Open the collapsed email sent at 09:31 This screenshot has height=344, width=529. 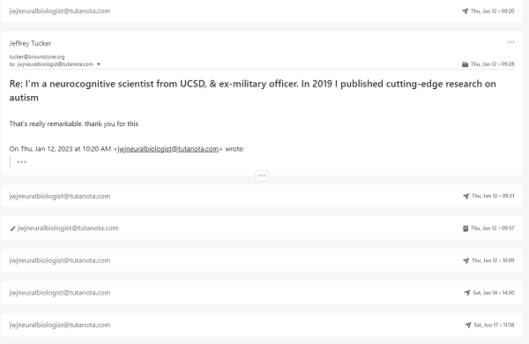[x=262, y=196]
